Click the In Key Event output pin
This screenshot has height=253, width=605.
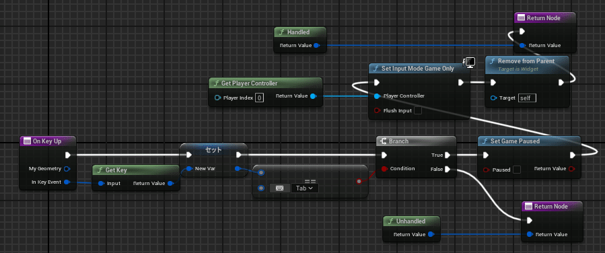pos(67,182)
